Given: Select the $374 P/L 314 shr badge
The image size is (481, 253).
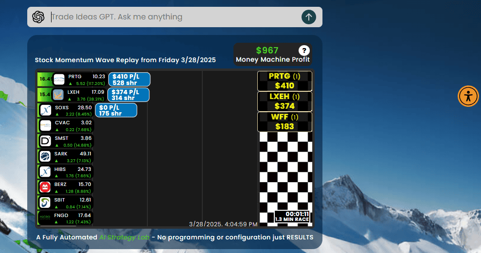Looking at the screenshot, I should [128, 95].
